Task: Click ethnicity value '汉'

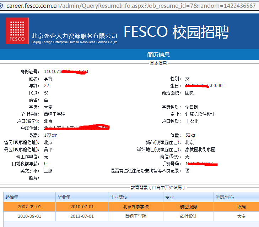Action: pyautogui.click(x=46, y=93)
